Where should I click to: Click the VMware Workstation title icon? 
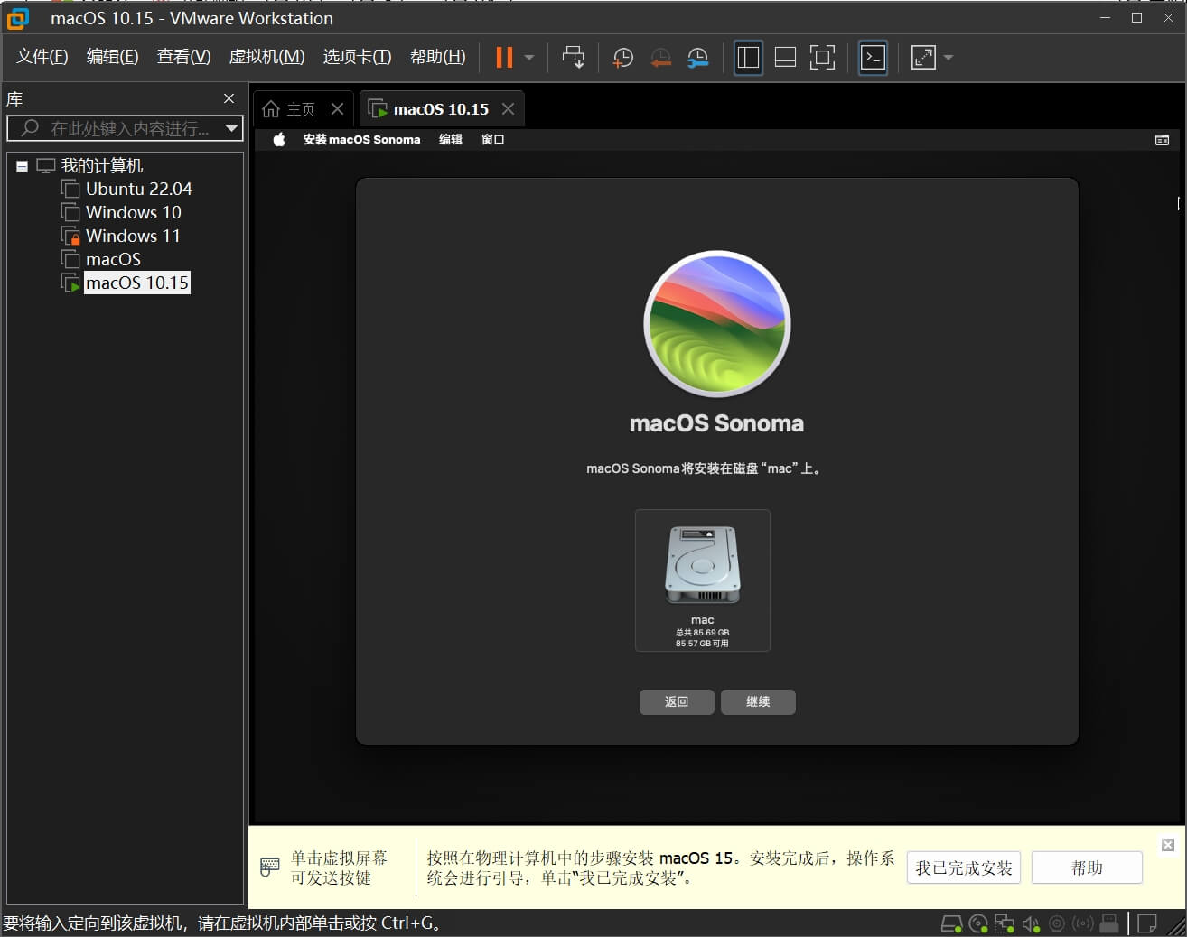click(17, 18)
